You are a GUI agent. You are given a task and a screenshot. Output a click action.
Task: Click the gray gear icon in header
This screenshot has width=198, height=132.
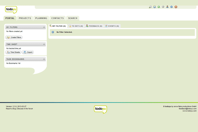click(x=163, y=7)
